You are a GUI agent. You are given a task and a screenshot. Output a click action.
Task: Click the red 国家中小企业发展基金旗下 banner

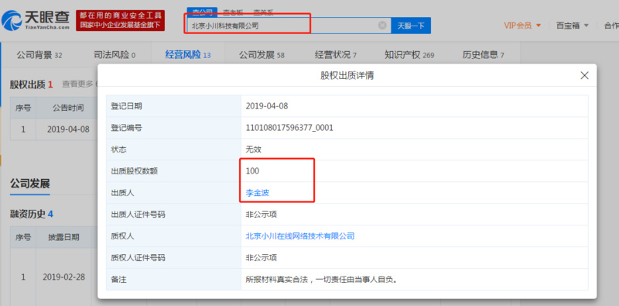coord(121,26)
